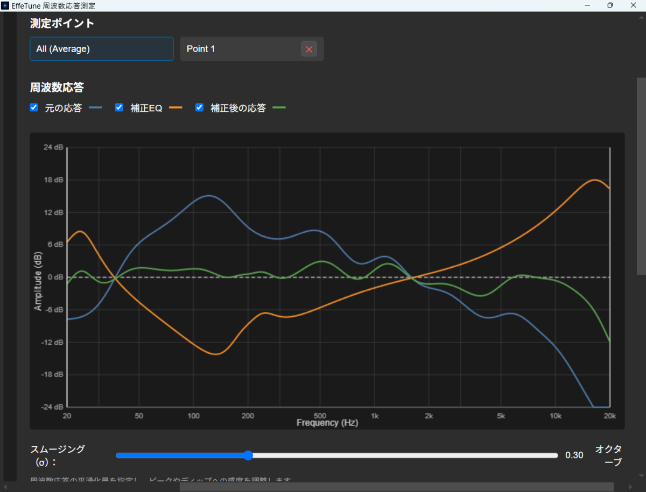Delete Point 1 with the red X
Viewport: 646px width, 492px height.
tap(309, 49)
